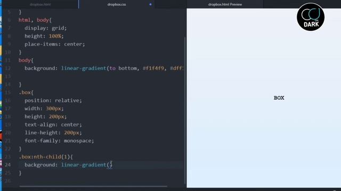Screen dimensions: 341x191
Task: Click the 'place-items: center;' line
Action: pyautogui.click(x=54, y=44)
